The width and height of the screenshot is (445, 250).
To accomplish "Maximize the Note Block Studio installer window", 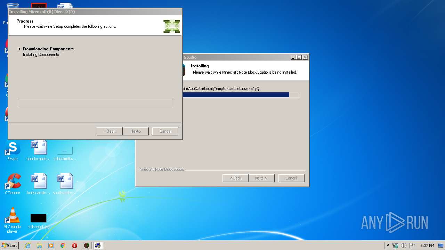I will point(299,57).
